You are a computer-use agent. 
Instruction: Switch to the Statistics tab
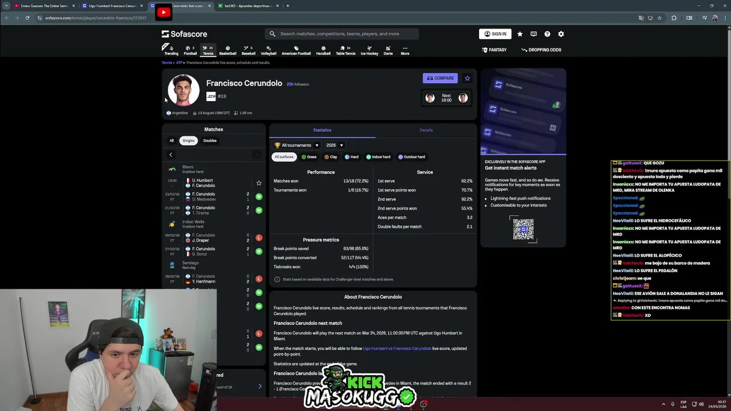(x=322, y=130)
